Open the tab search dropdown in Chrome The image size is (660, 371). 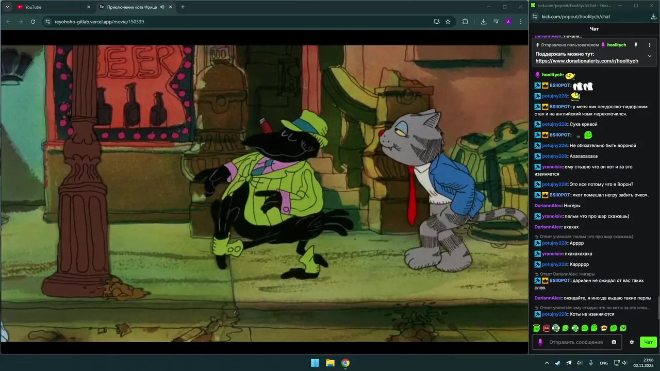[7, 7]
